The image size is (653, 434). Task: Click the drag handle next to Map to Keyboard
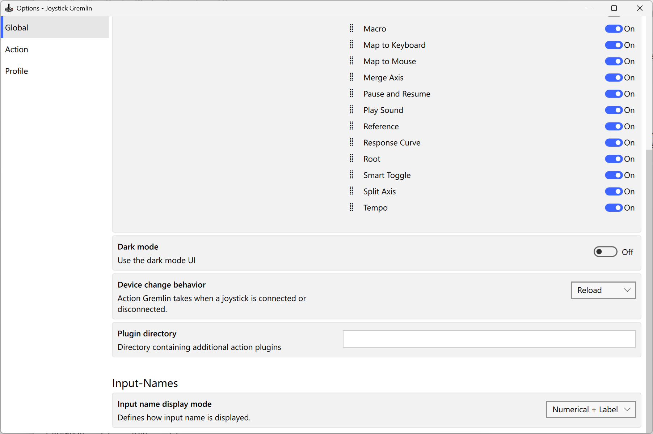point(351,44)
